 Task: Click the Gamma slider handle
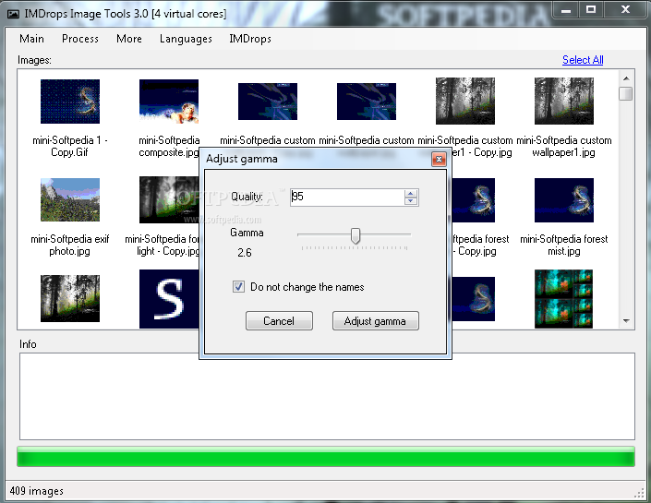(x=355, y=235)
